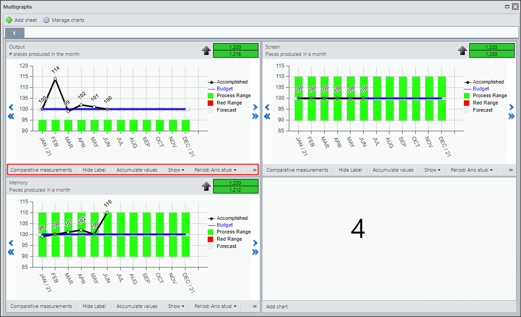Toggle Accumulate values on Screen chart
Viewport: 521px width, 317px height.
(393, 170)
